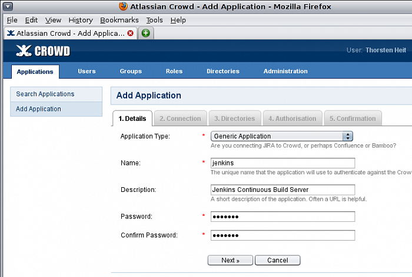
Task: Open the File menu
Action: coord(12,20)
